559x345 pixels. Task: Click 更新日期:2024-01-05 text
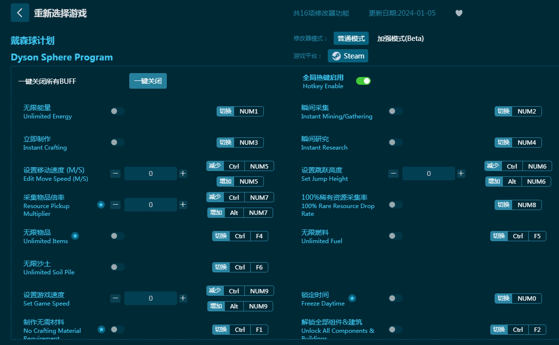click(402, 13)
